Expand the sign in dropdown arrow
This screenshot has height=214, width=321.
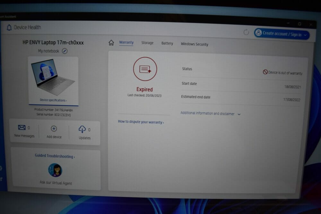pyautogui.click(x=305, y=35)
